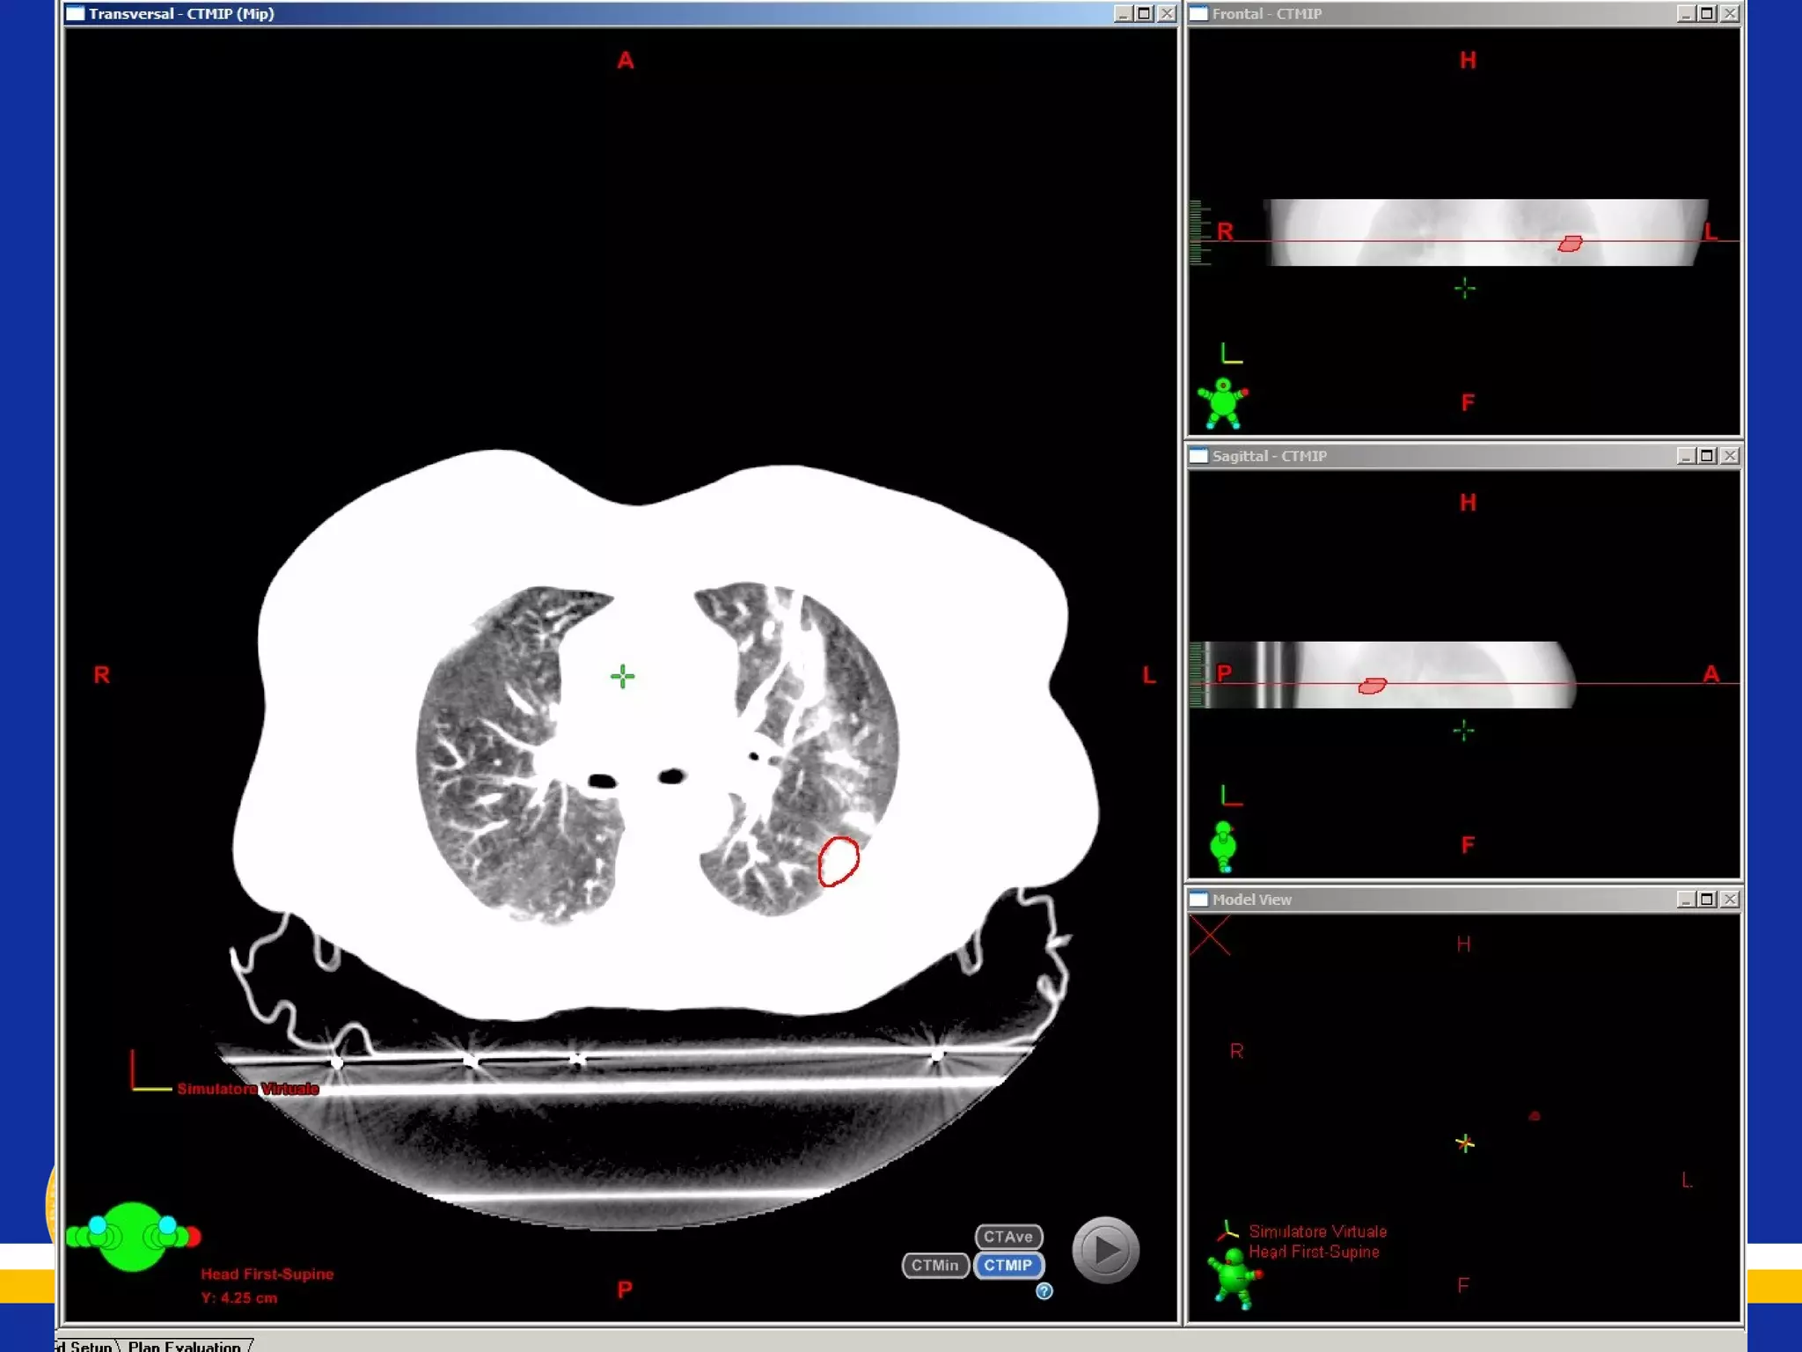Click the red X icon in Model View
This screenshot has height=1352, width=1802.
pos(1211,936)
